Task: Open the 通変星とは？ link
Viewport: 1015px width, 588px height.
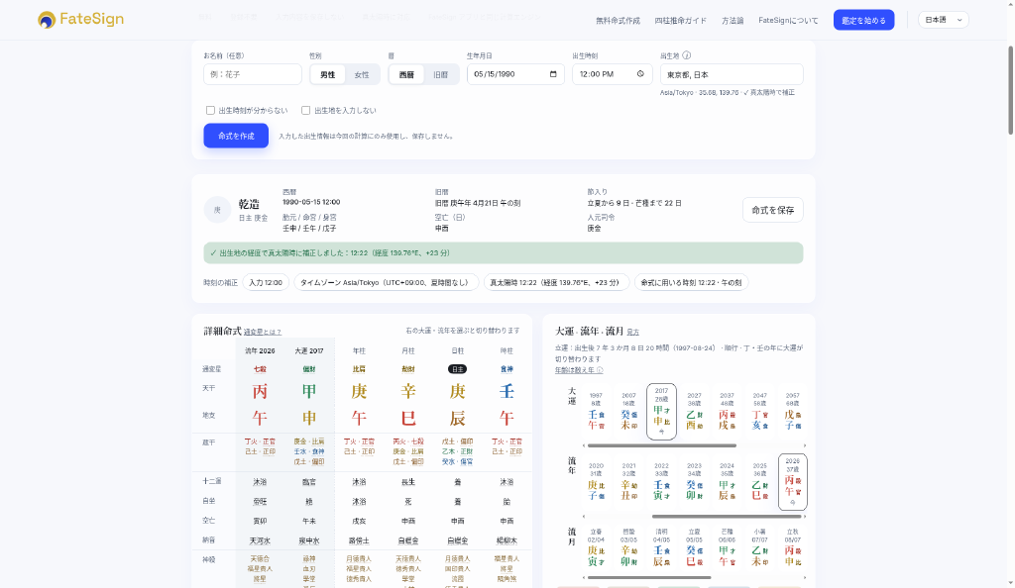Action: tap(262, 333)
